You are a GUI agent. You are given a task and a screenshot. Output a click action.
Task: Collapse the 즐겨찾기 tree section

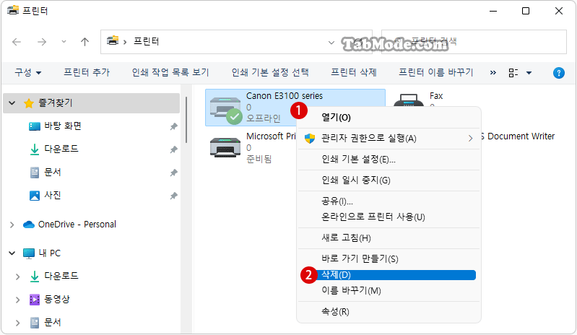tap(12, 103)
